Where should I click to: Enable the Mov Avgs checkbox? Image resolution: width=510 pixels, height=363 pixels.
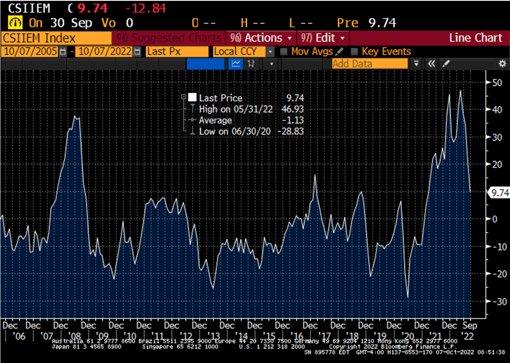pyautogui.click(x=284, y=51)
